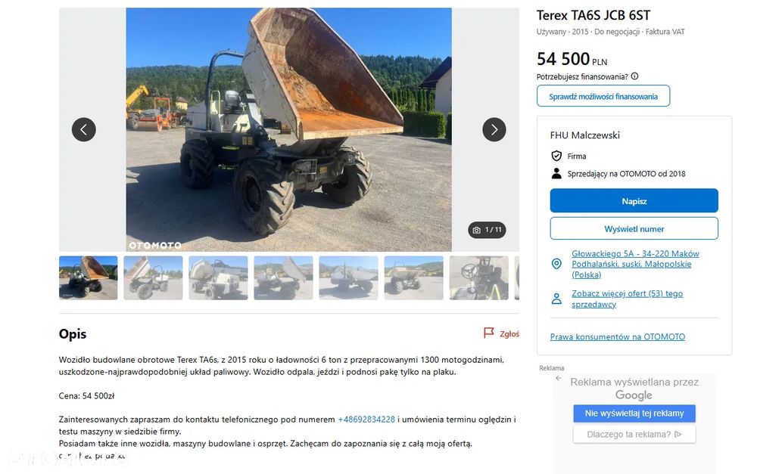The width and height of the screenshot is (757, 474).
Task: Click the info icon beside financing question
Action: coord(635,76)
